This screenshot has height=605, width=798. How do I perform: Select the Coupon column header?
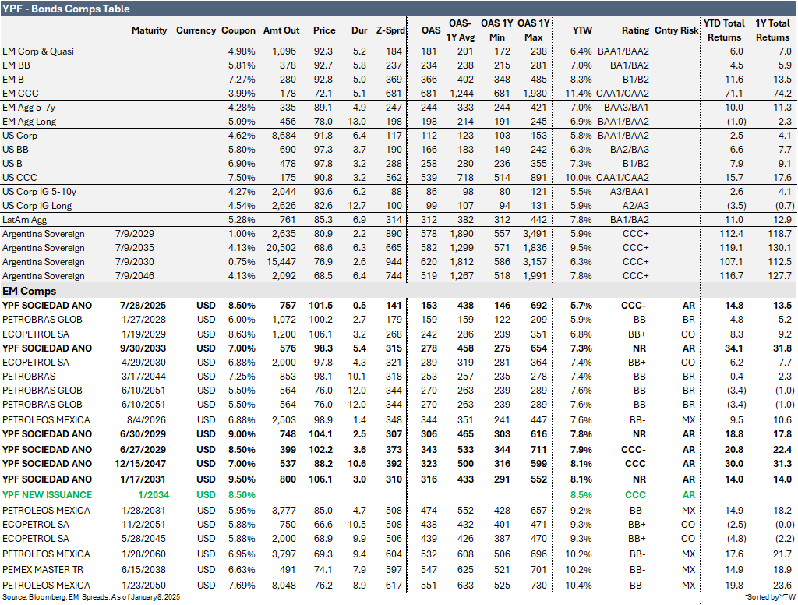238,30
